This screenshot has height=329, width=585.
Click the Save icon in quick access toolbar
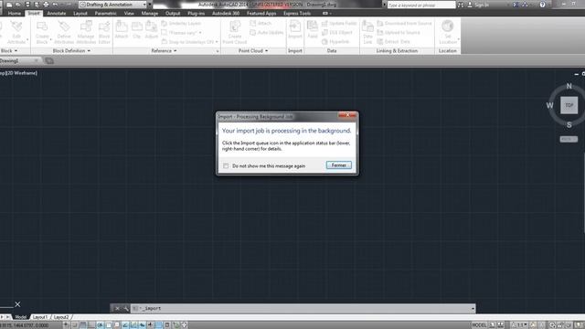[x=27, y=5]
